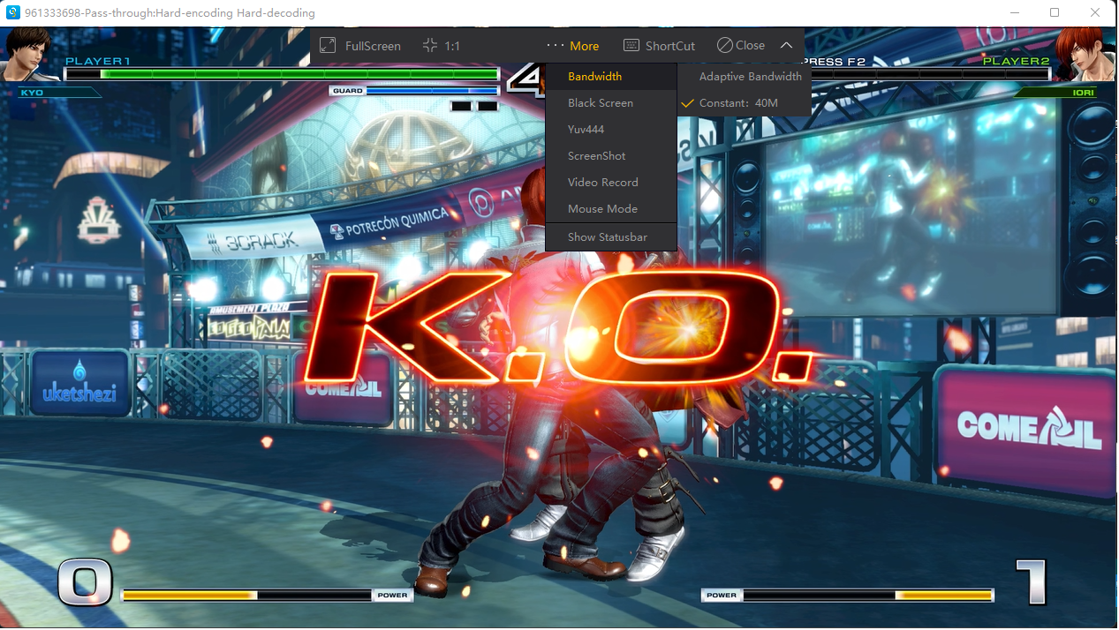Click the app icon in the title bar
Viewport: 1119px width, 630px height.
click(13, 12)
